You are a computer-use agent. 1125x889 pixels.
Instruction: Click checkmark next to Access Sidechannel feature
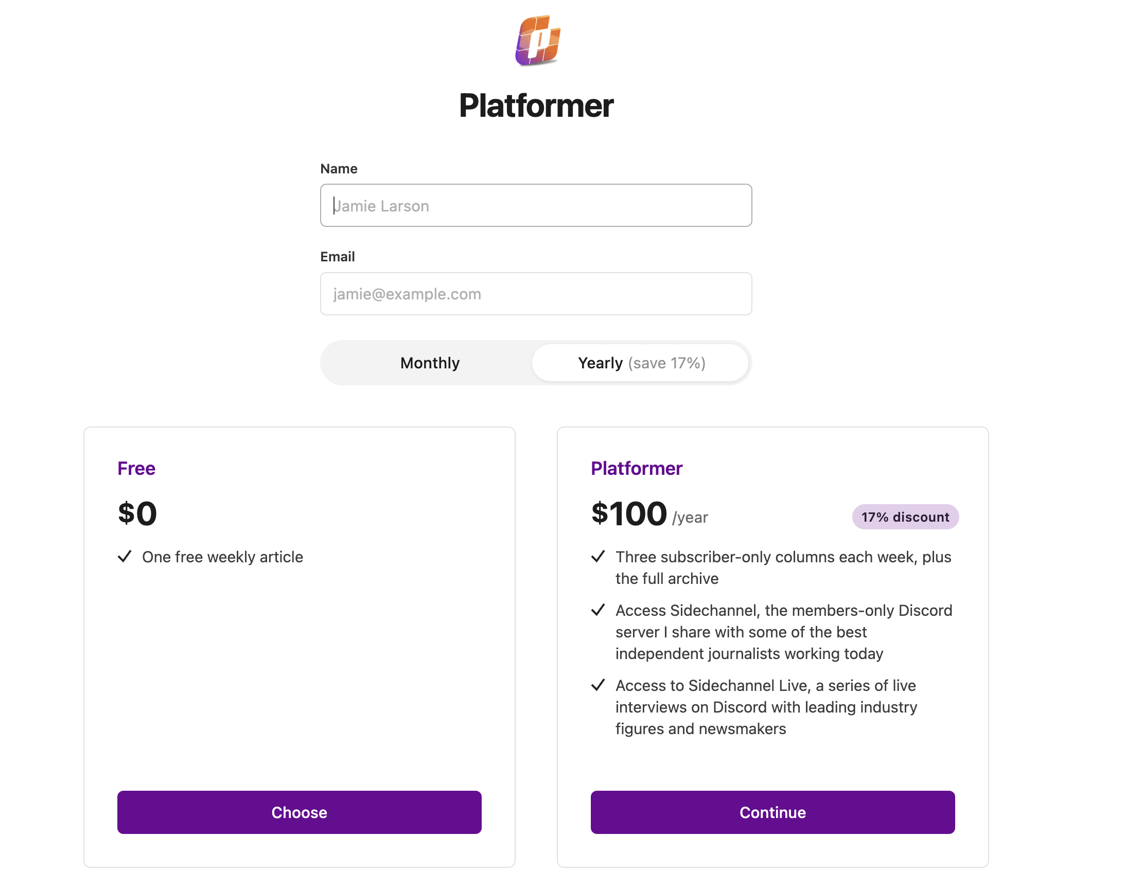point(598,610)
